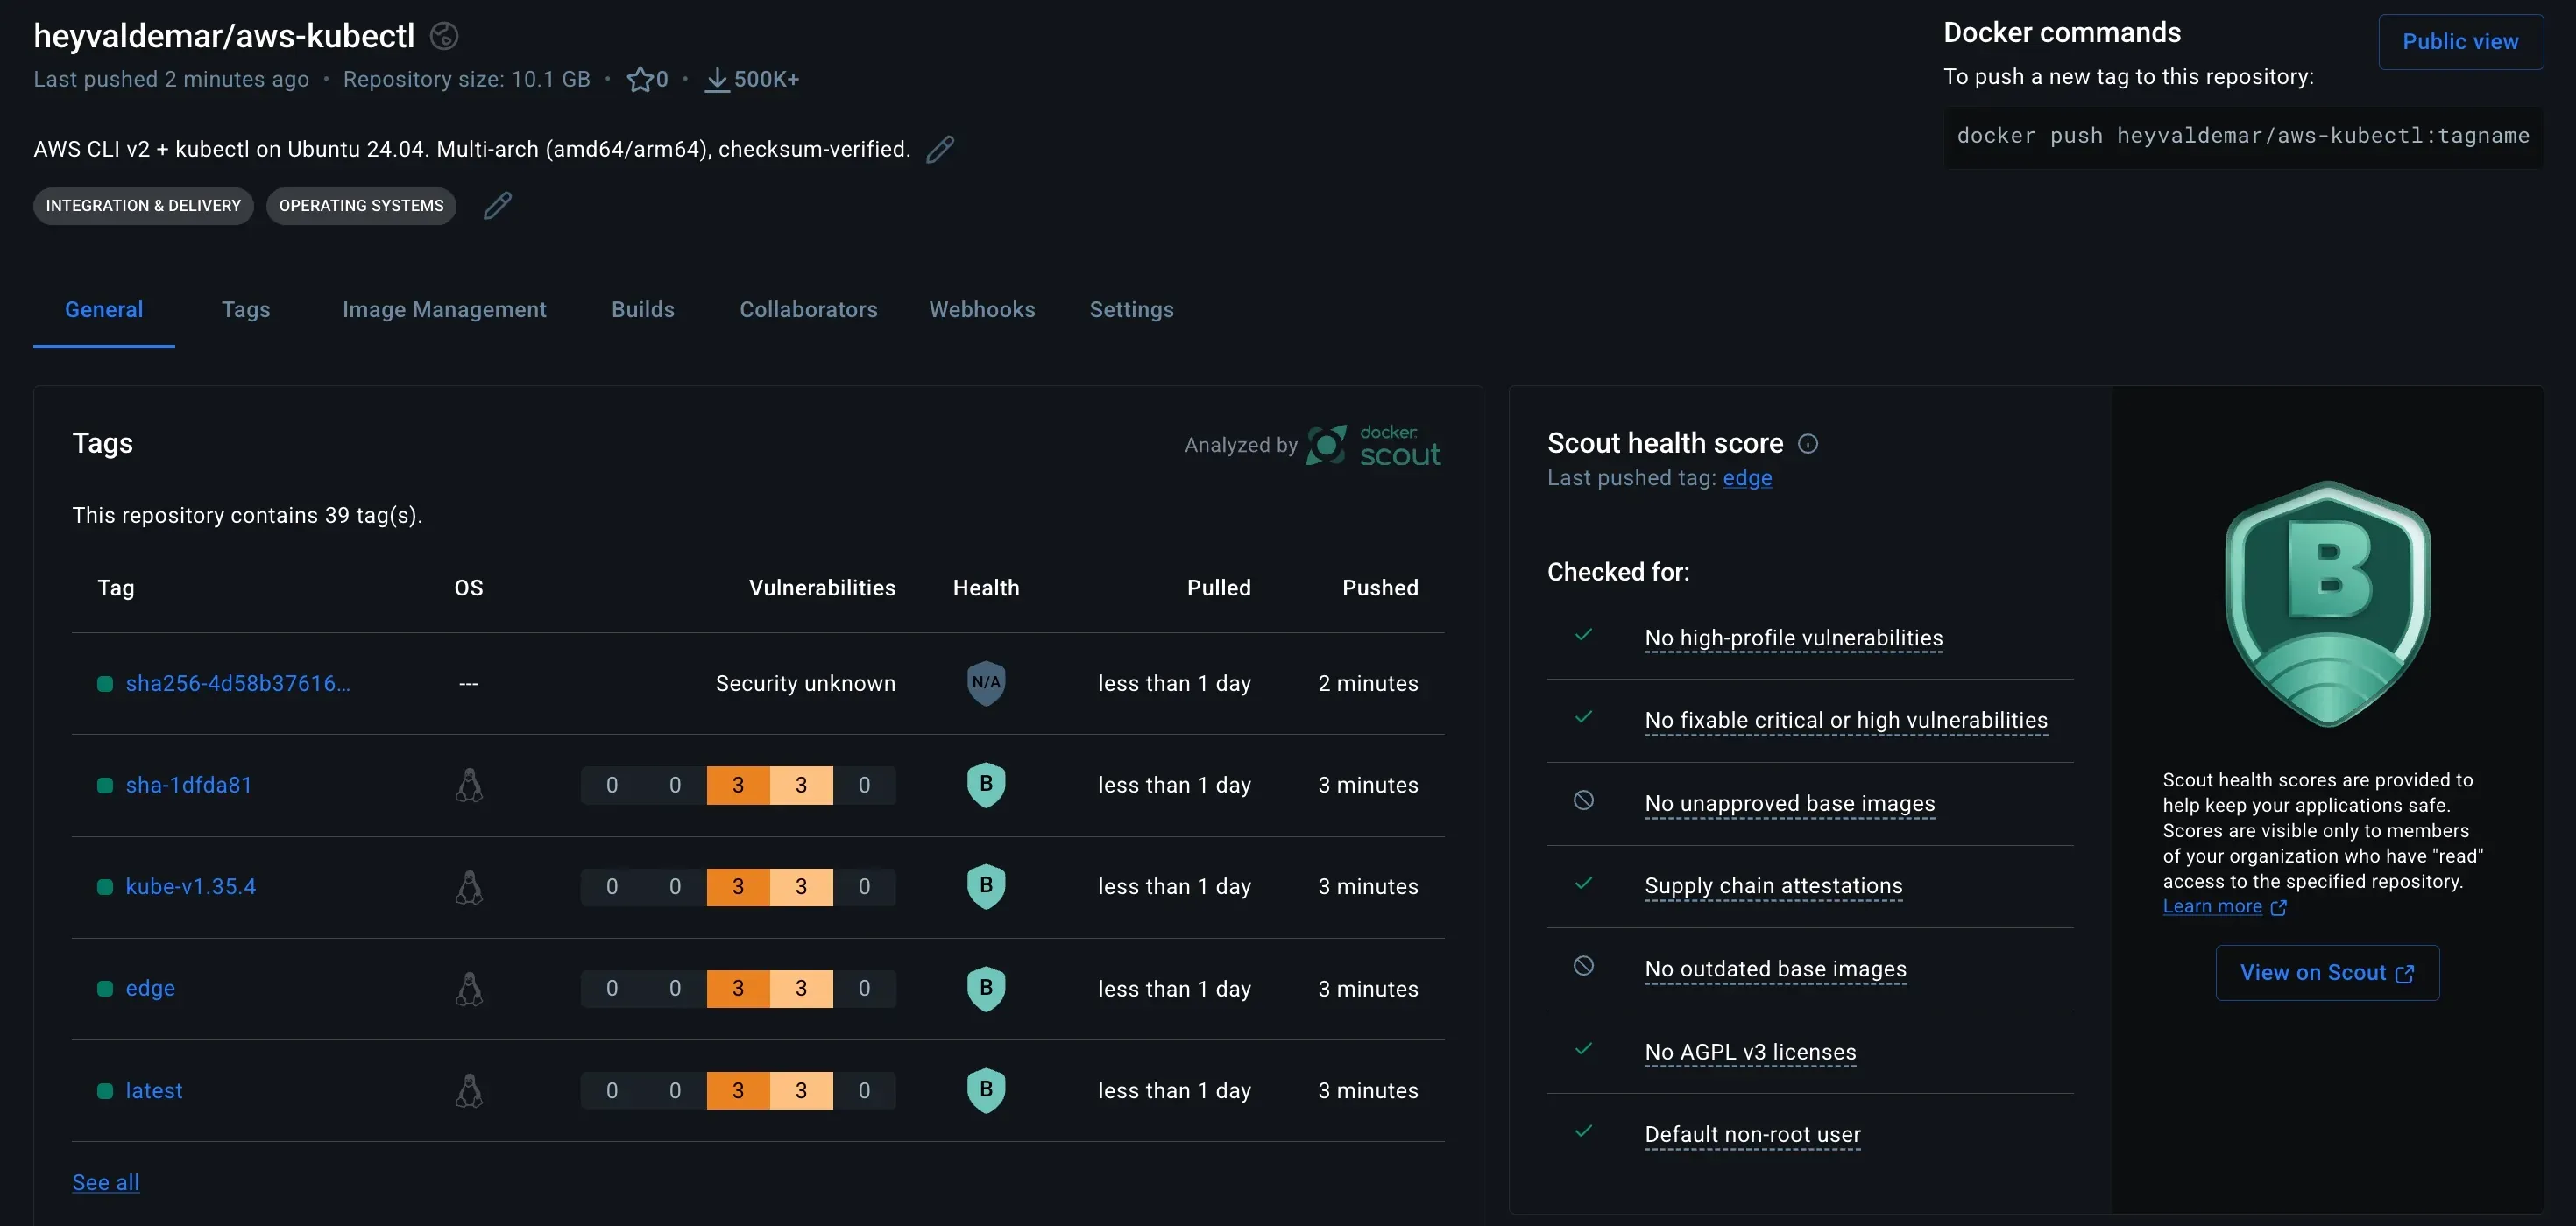Click the N/A health shield on the sha256 tag
Screen dimensions: 2576x1226
pyautogui.click(x=985, y=683)
